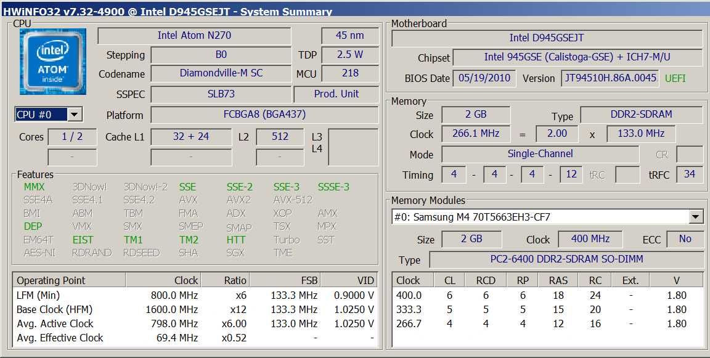Click the BIOS Version JT94510H.86A.0045 field
This screenshot has width=710, height=358.
(610, 78)
